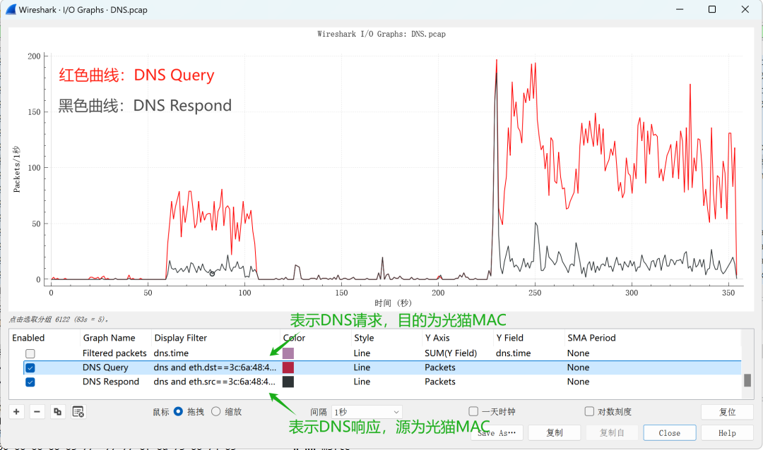The width and height of the screenshot is (763, 450).
Task: Click the Help button
Action: point(727,433)
